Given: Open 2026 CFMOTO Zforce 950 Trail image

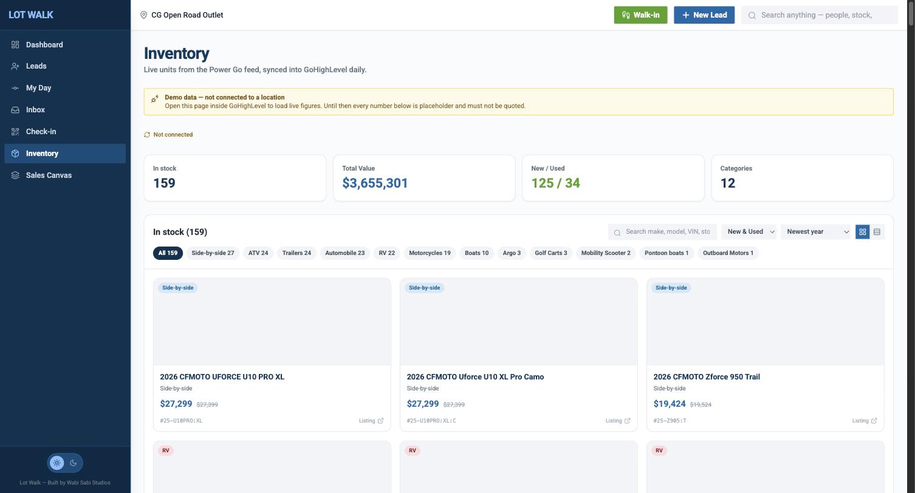Looking at the screenshot, I should pyautogui.click(x=766, y=322).
